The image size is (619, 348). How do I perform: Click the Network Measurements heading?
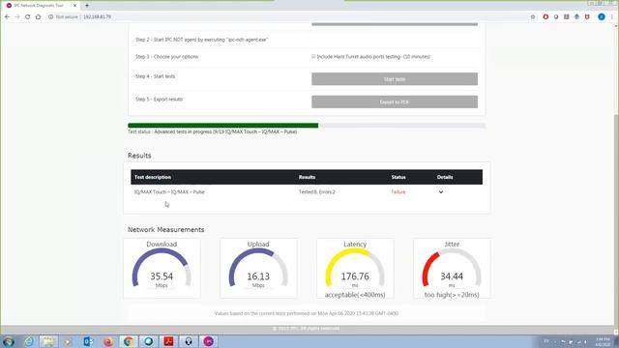point(165,230)
